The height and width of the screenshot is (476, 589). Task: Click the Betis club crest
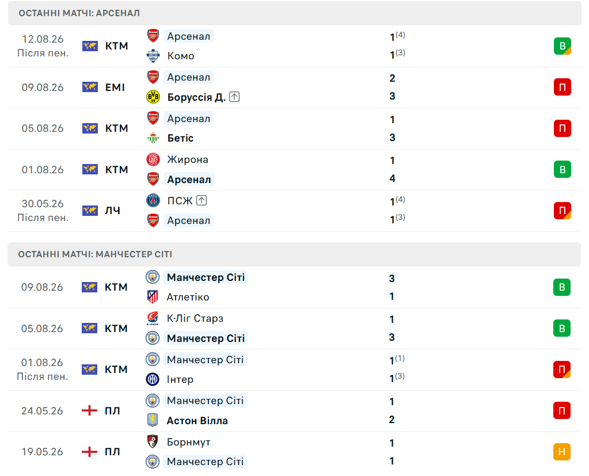[x=153, y=138]
